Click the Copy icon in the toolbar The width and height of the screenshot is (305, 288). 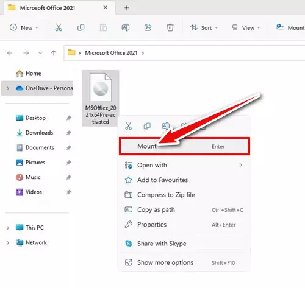click(x=81, y=27)
